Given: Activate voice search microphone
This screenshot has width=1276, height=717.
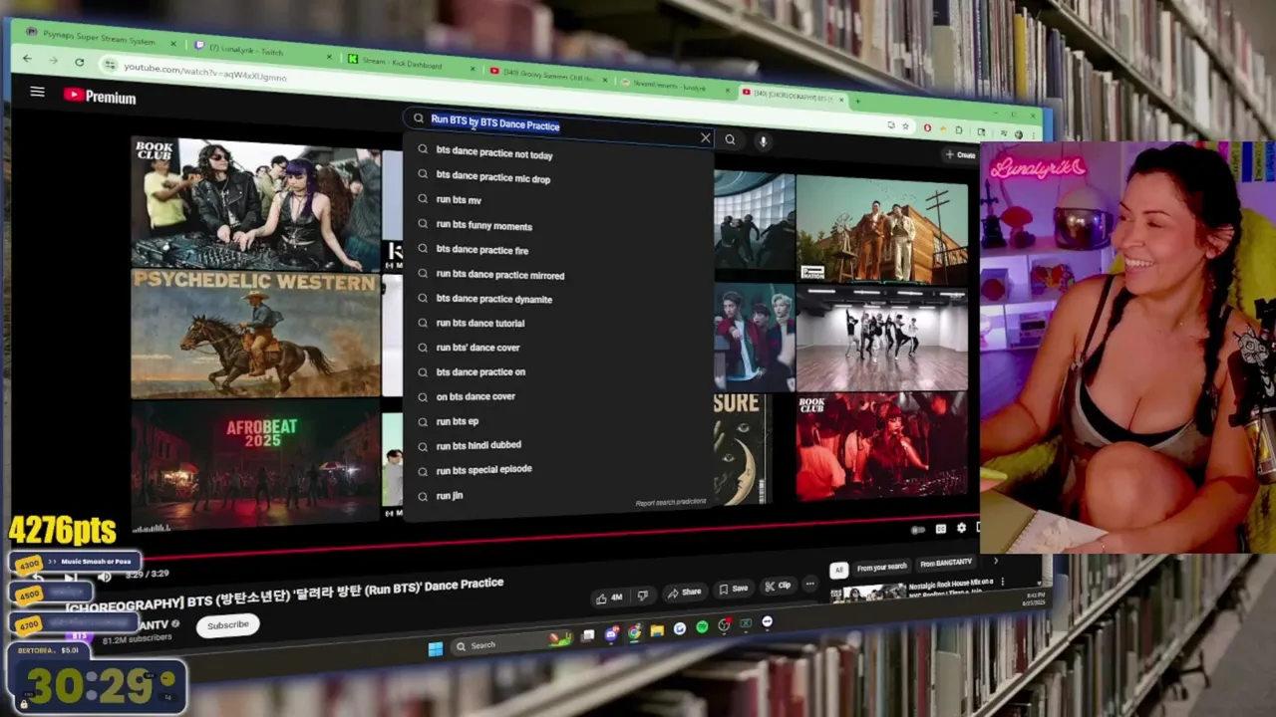Looking at the screenshot, I should [763, 141].
